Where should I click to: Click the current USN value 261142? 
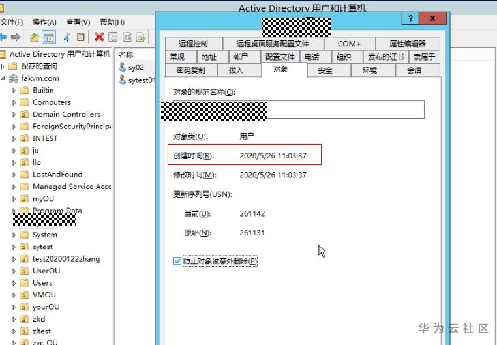coord(252,213)
